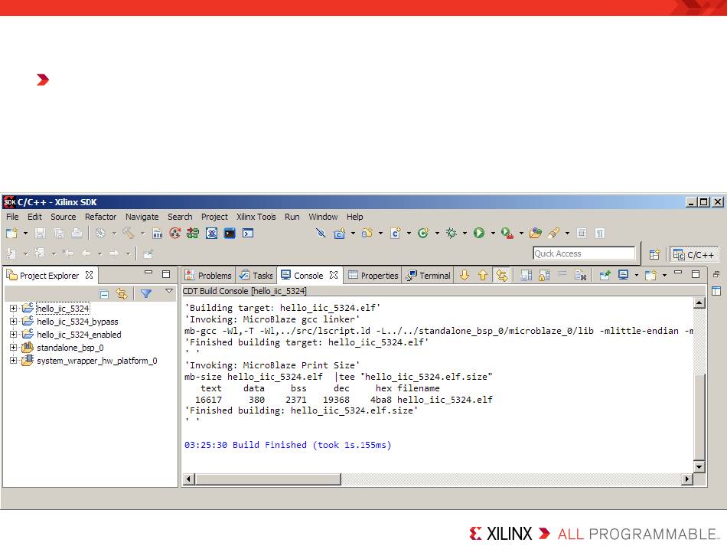Close the Console tab
727x546 pixels.
(x=334, y=275)
